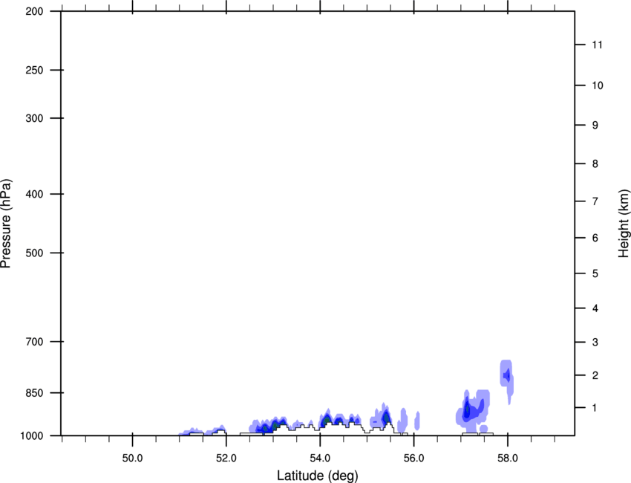This screenshot has width=631, height=483.
Task: Click the 5 km height label
Action: click(x=595, y=273)
